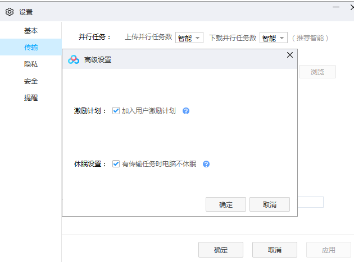The width and height of the screenshot is (354, 262).
Task: Click 休眠设置： label text
Action: coord(90,164)
